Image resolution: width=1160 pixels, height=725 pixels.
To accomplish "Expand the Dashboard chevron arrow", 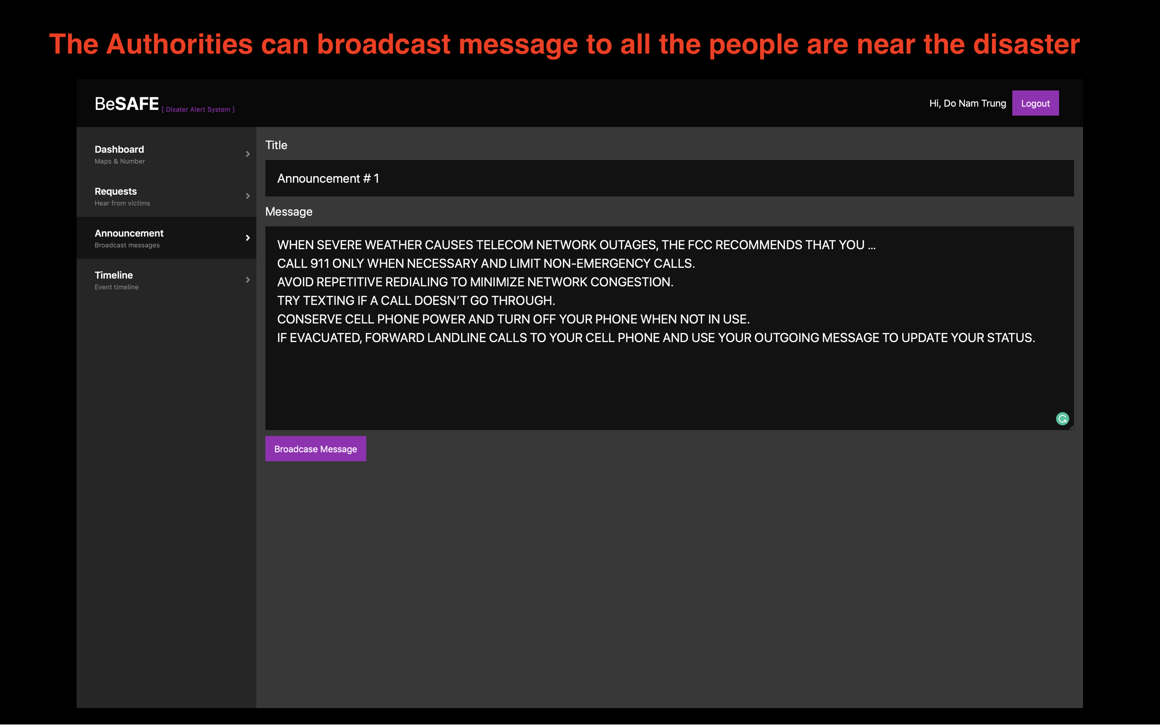I will coord(248,154).
